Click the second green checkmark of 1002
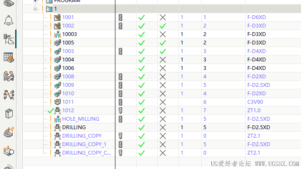 coord(163,26)
